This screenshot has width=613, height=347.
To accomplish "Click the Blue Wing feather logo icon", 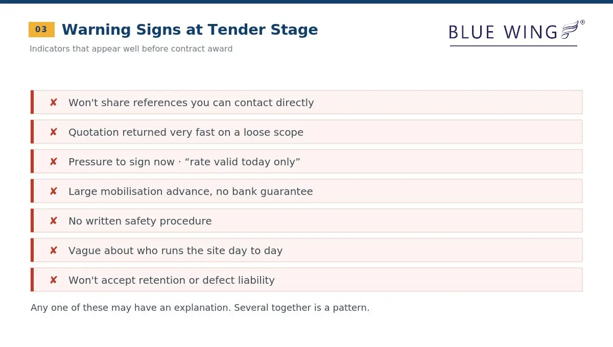I will tap(572, 30).
